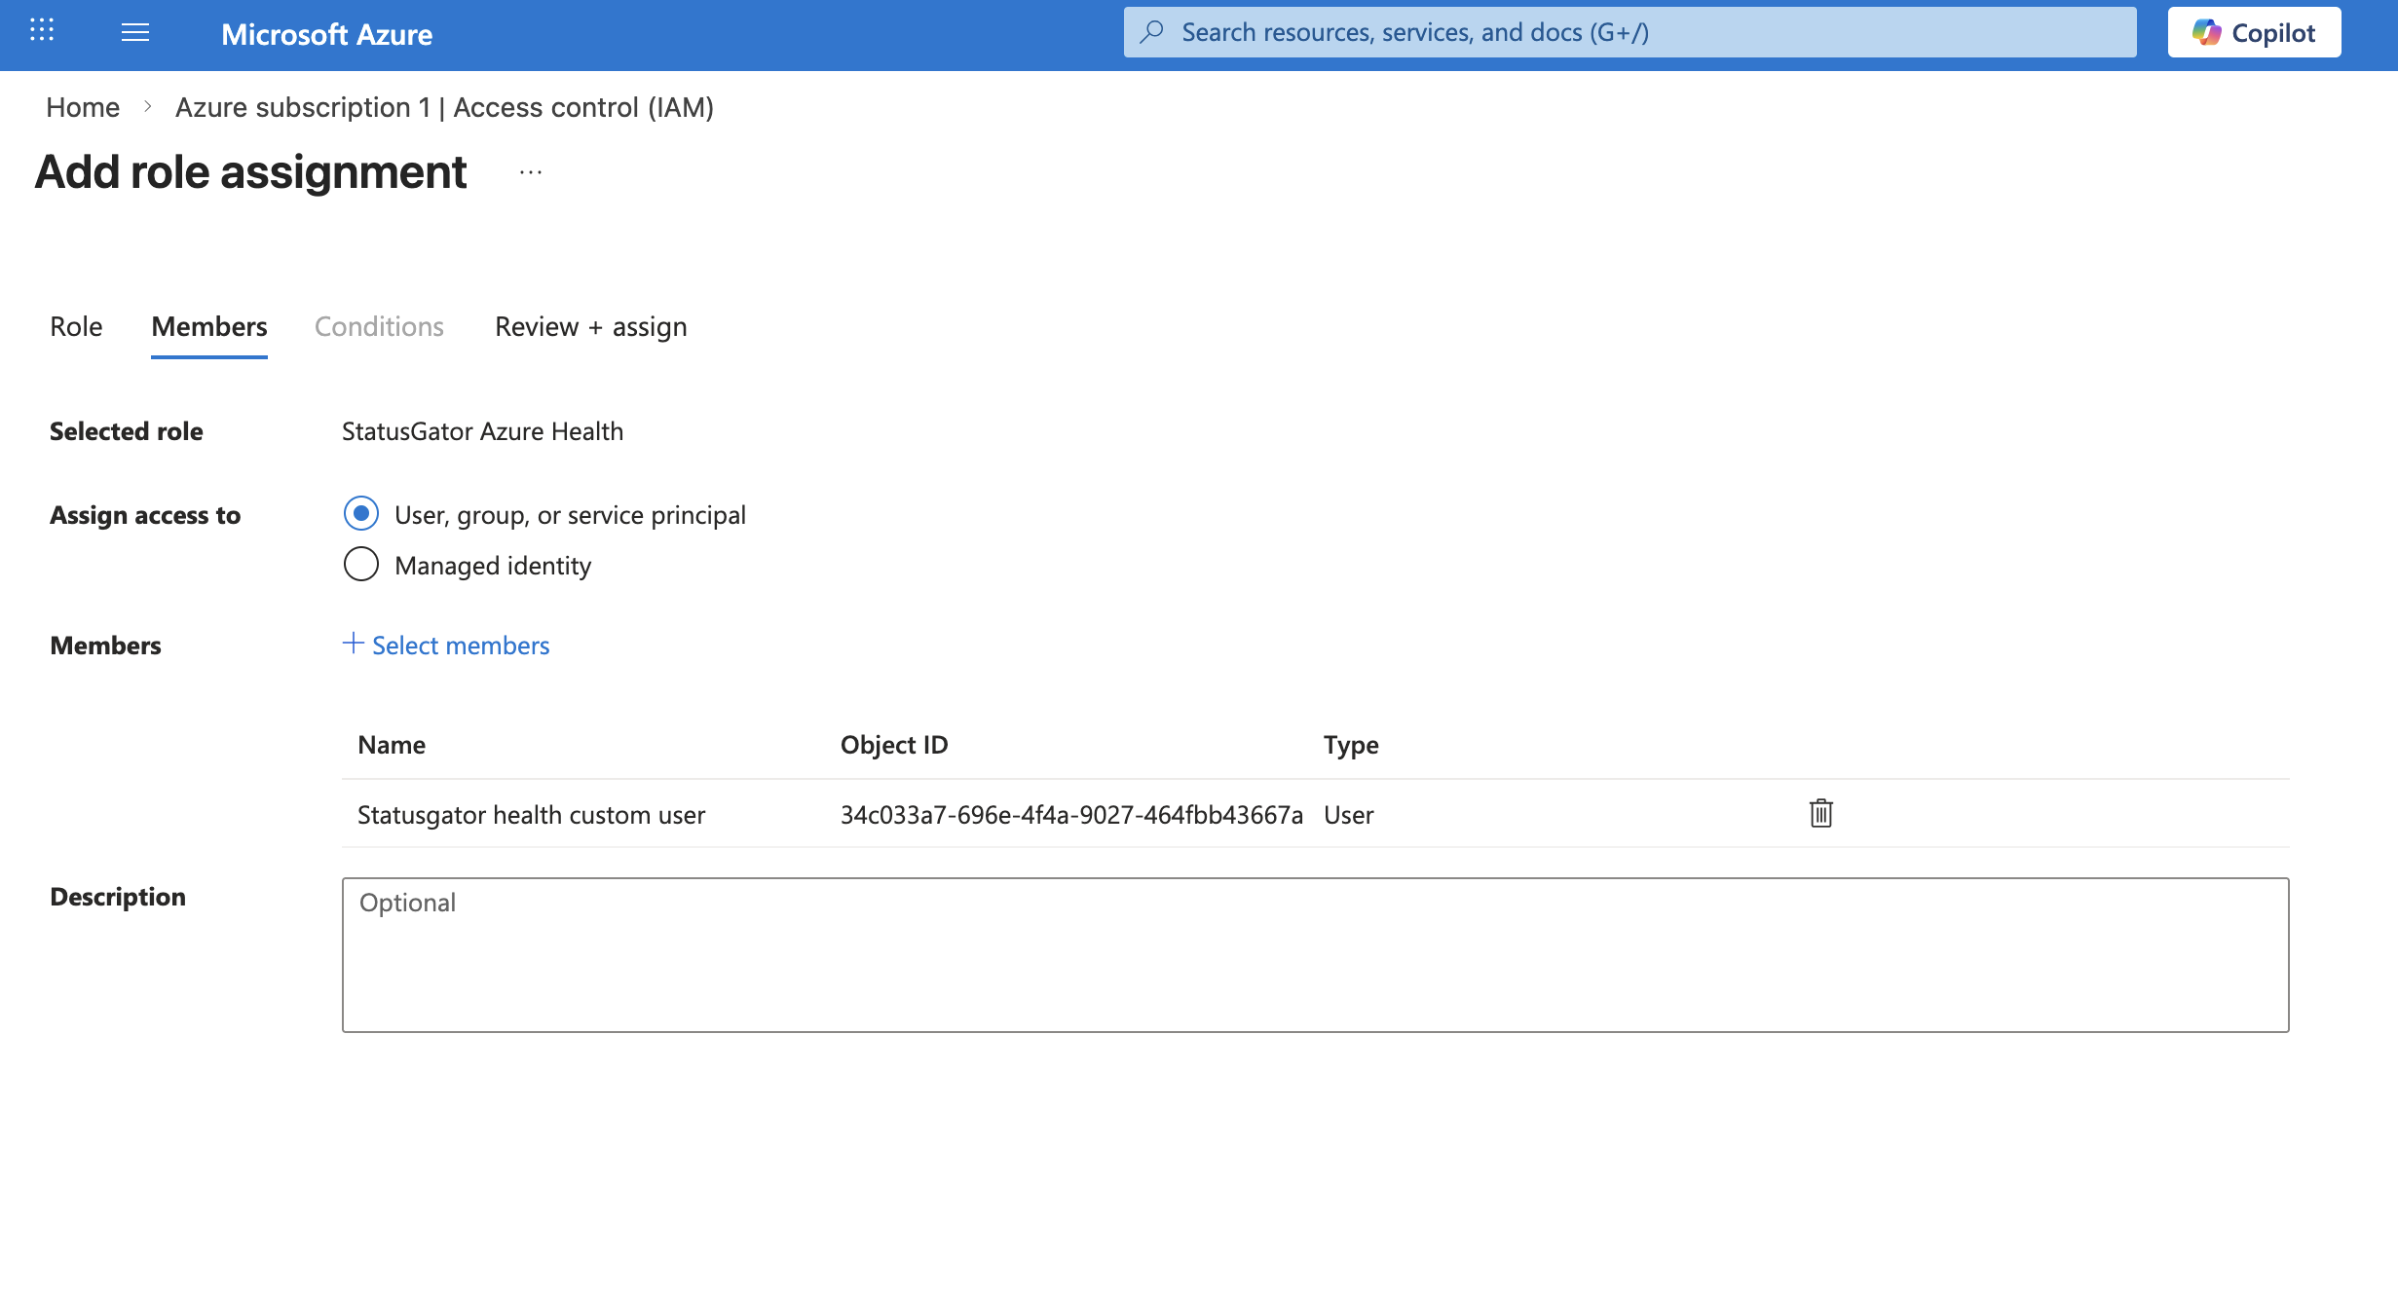This screenshot has height=1293, width=2398.
Task: Open the ellipsis more options menu
Action: (x=531, y=172)
